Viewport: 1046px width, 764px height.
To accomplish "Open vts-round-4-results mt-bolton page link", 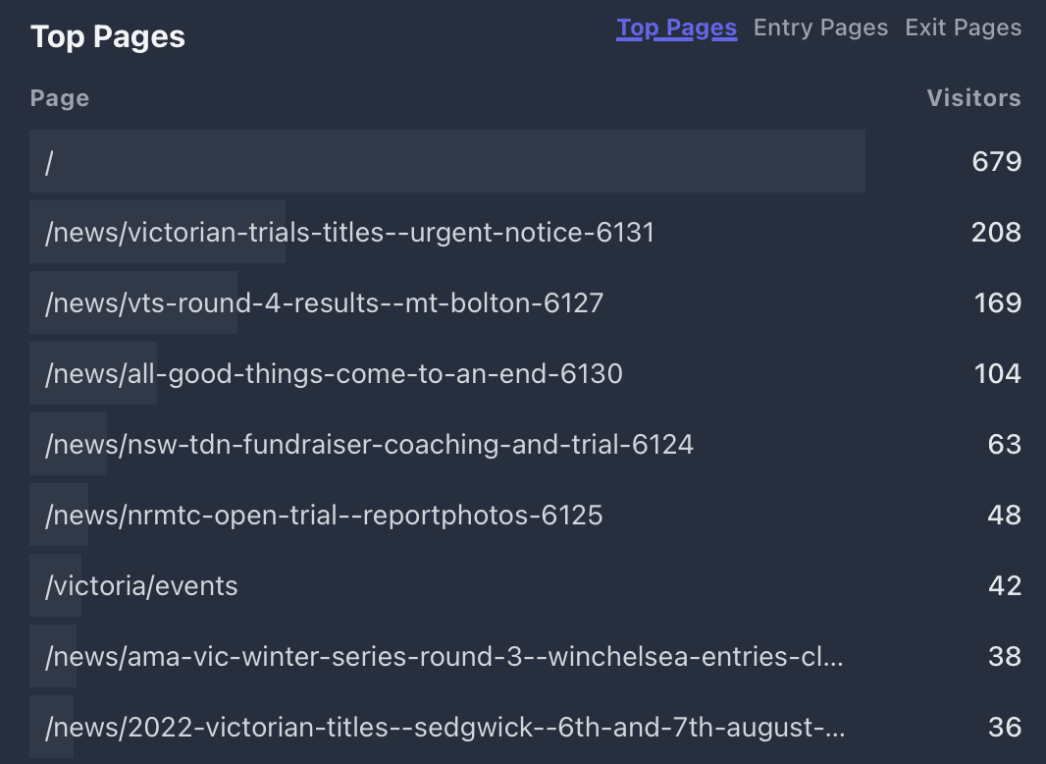I will tap(324, 303).
